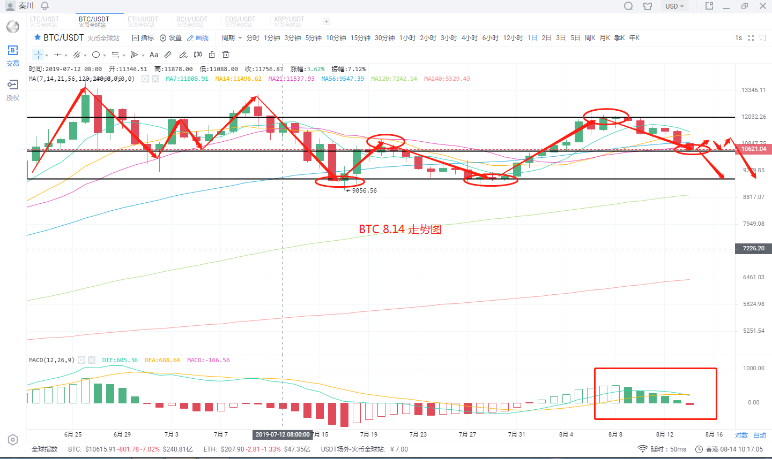772x459 pixels.
Task: Toggle 自动 auto scale
Action: [760, 435]
